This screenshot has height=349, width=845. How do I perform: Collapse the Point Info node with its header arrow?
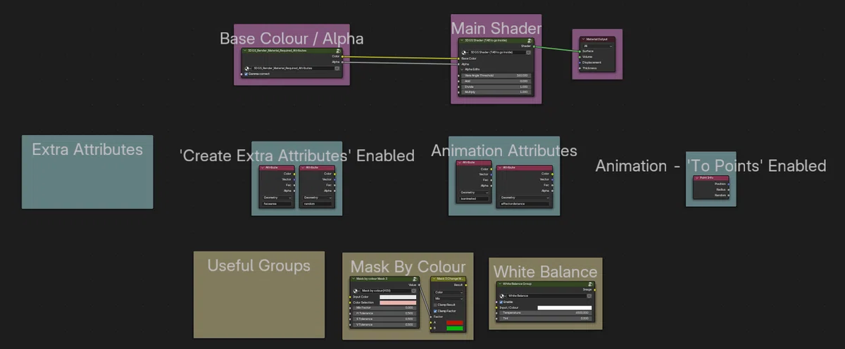click(x=697, y=178)
